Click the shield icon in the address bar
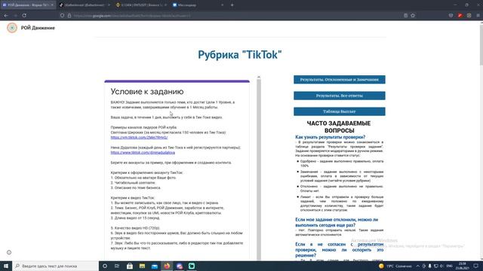Image resolution: width=483 pixels, height=271 pixels. point(62,15)
